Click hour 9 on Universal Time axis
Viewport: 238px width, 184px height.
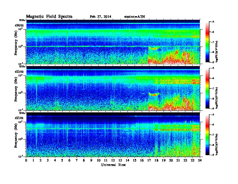91,160
